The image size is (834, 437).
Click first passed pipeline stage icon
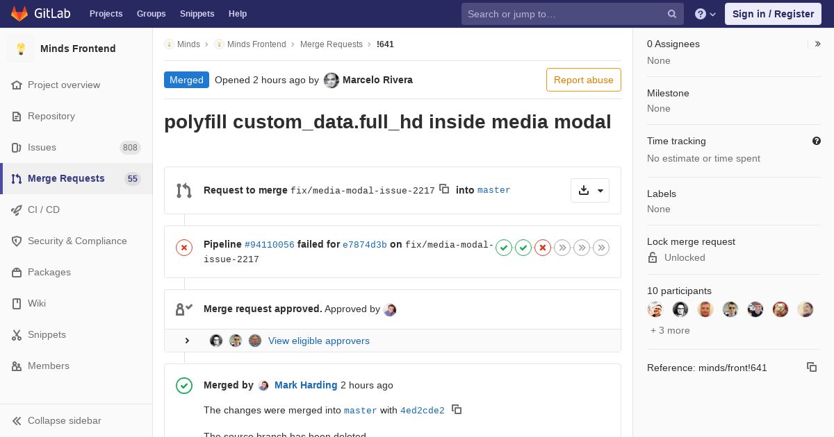504,248
